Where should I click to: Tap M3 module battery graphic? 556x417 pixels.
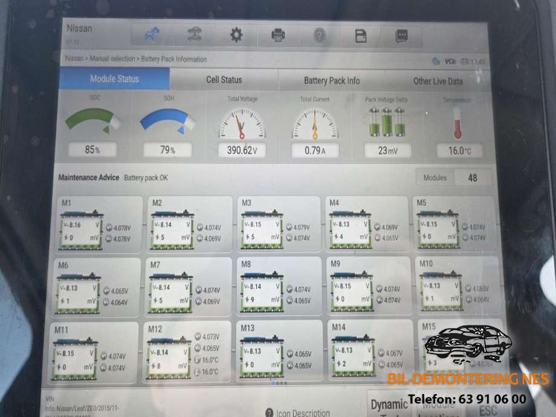[262, 230]
